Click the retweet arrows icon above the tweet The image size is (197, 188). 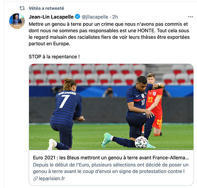pos(22,8)
